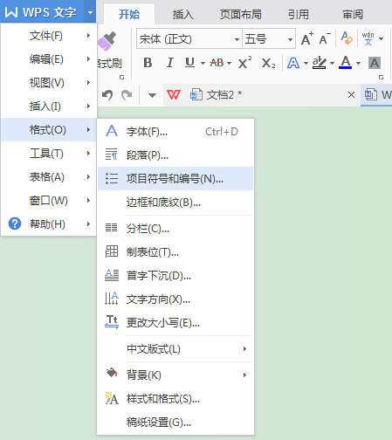Choose 文字方向(X)... menu entry
This screenshot has width=392, height=440.
pyautogui.click(x=175, y=299)
